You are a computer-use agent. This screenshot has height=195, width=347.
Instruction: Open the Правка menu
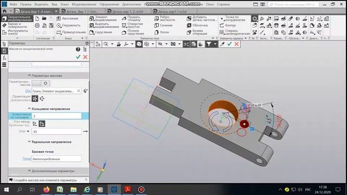25,4
